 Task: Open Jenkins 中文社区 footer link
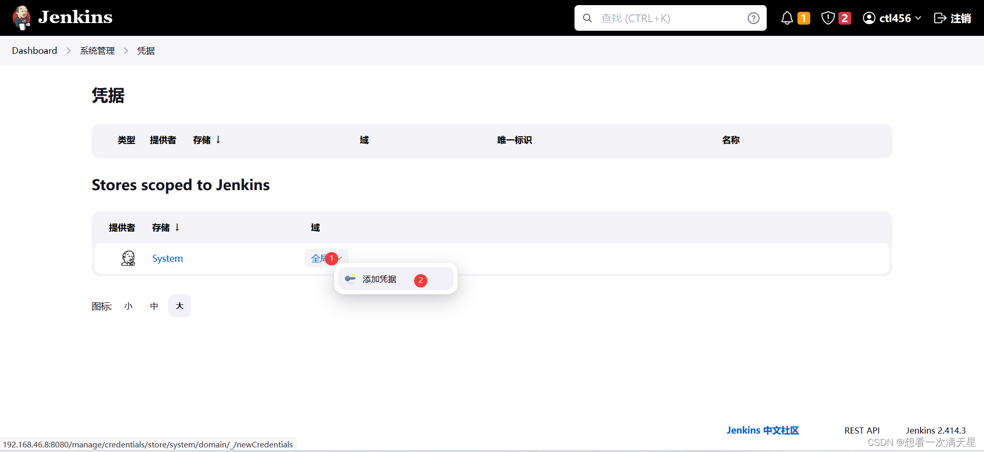[x=763, y=430]
